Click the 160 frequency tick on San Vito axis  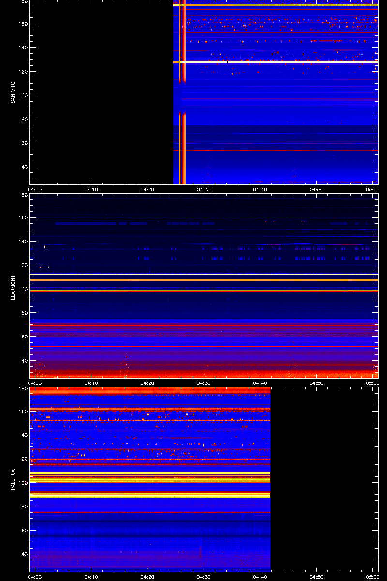point(24,24)
